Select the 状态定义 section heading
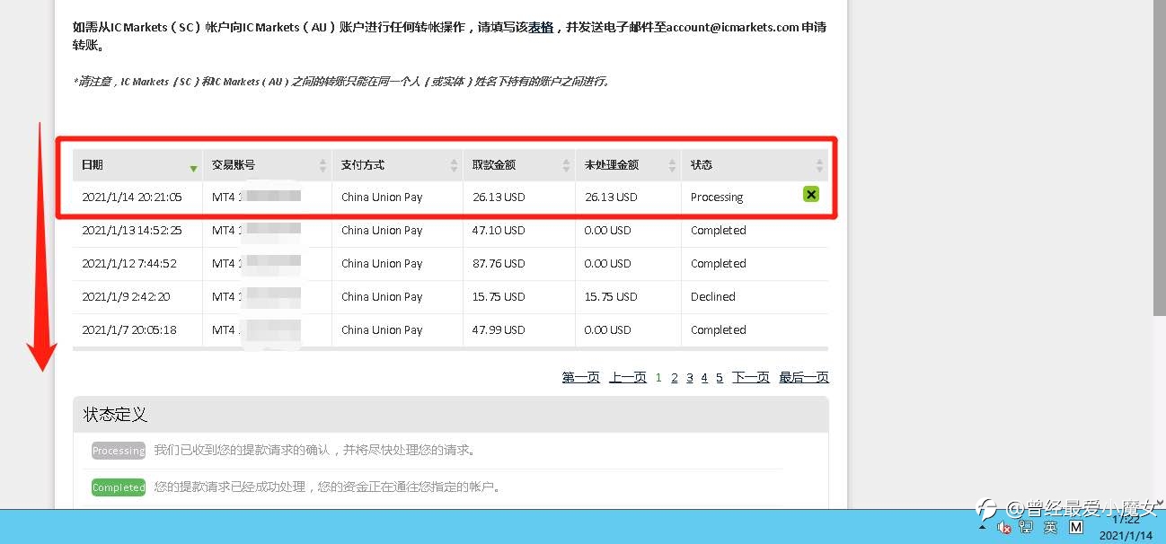The height and width of the screenshot is (544, 1166). (x=115, y=415)
